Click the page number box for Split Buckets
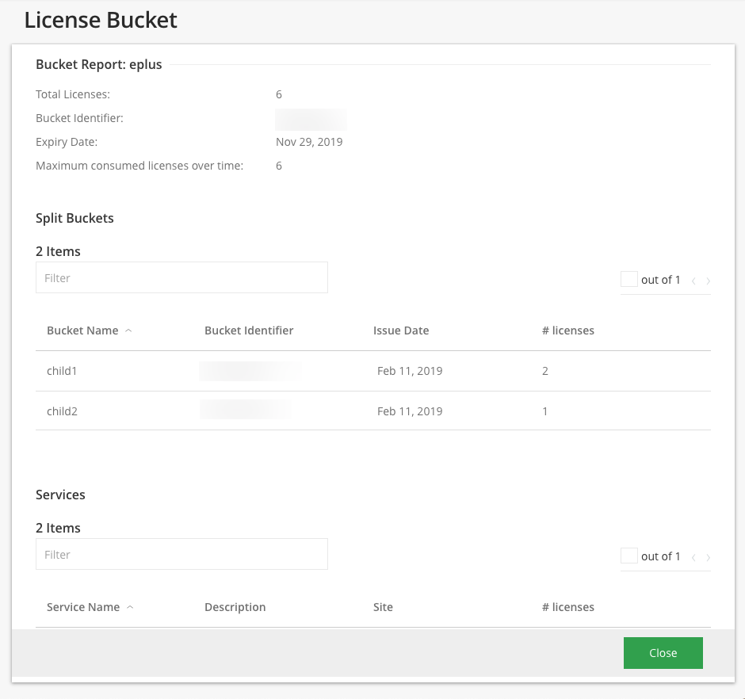This screenshot has width=745, height=699. (628, 278)
